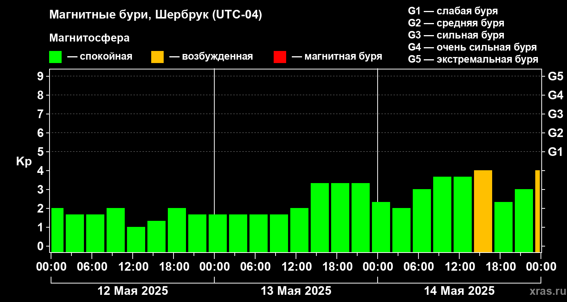The width and height of the screenshot is (567, 302).
Task: Click the '06:00' tick label for 14 Мая
Action: pyautogui.click(x=418, y=267)
